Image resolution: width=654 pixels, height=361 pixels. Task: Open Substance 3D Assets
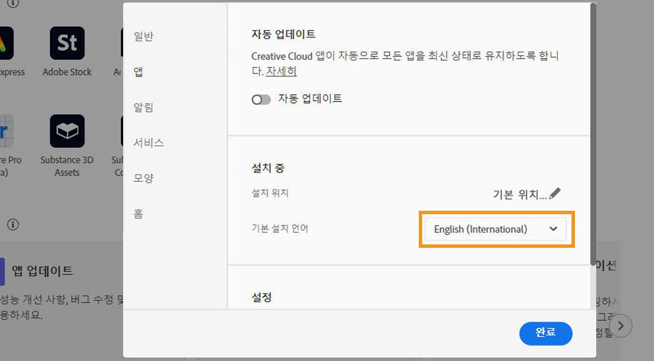(x=67, y=131)
